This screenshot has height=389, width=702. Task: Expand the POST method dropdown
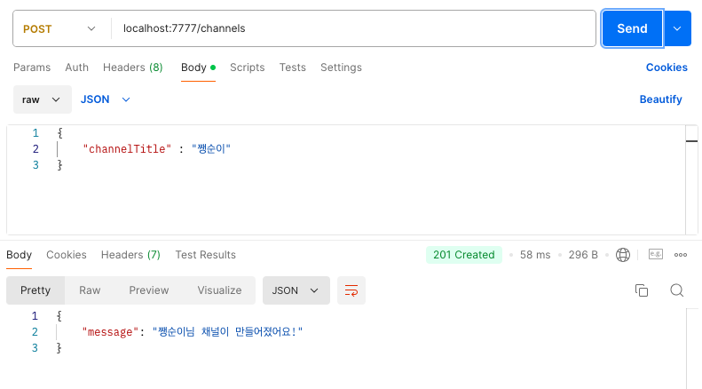click(59, 28)
